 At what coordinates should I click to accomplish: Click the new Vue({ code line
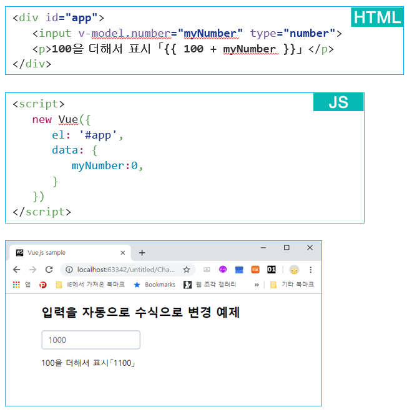tap(61, 120)
